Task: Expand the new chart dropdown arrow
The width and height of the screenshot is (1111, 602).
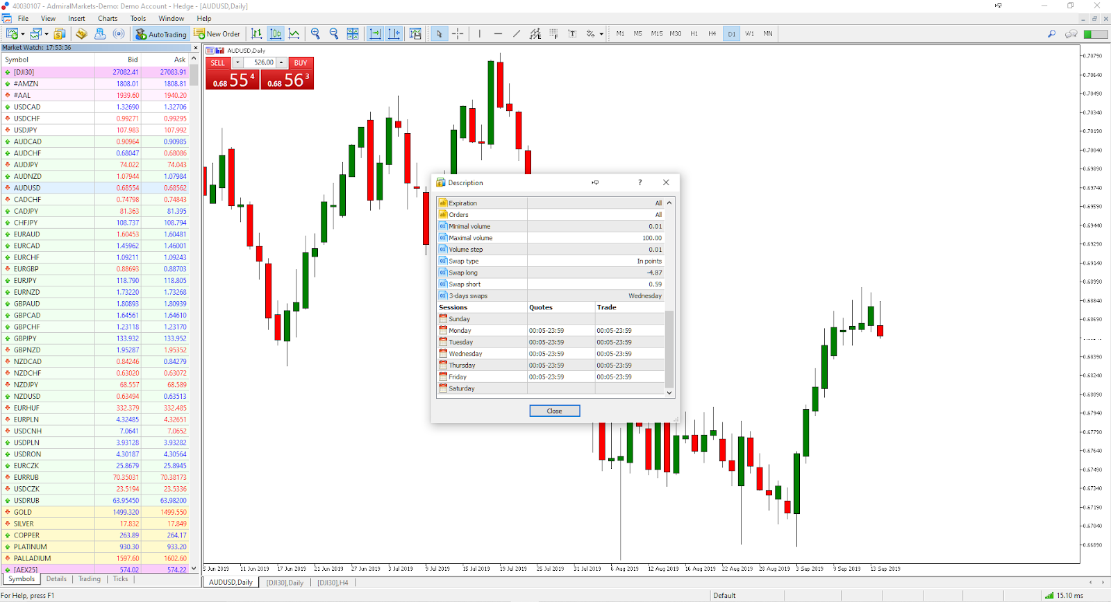Action: pyautogui.click(x=23, y=34)
